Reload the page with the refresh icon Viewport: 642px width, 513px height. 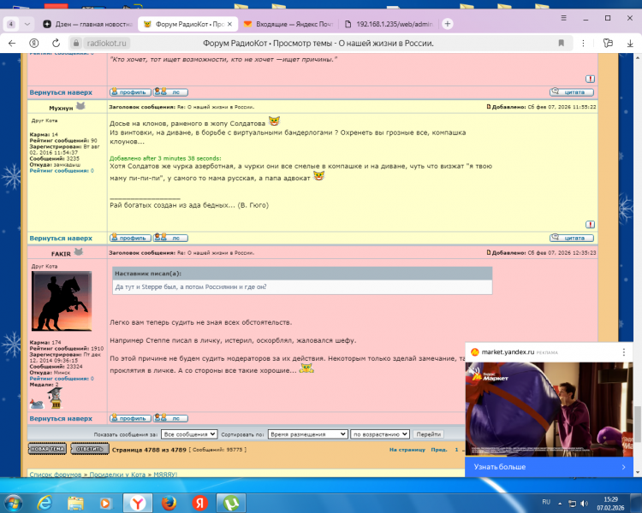coord(57,42)
